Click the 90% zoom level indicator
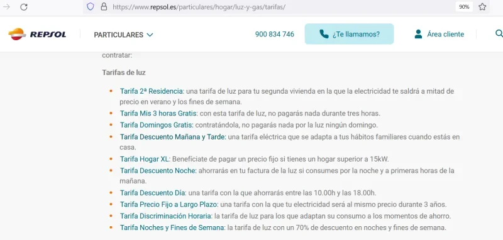This screenshot has height=240, width=503. click(464, 7)
